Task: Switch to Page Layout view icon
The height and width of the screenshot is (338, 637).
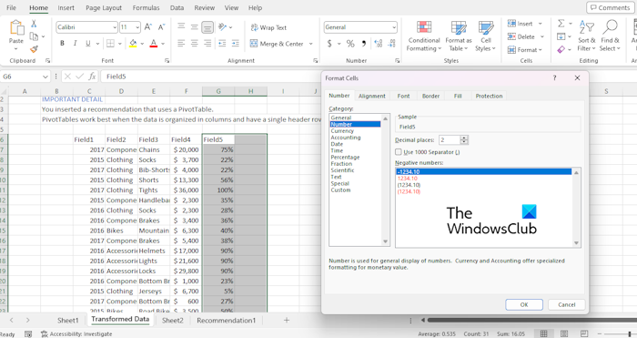Action: (564, 334)
